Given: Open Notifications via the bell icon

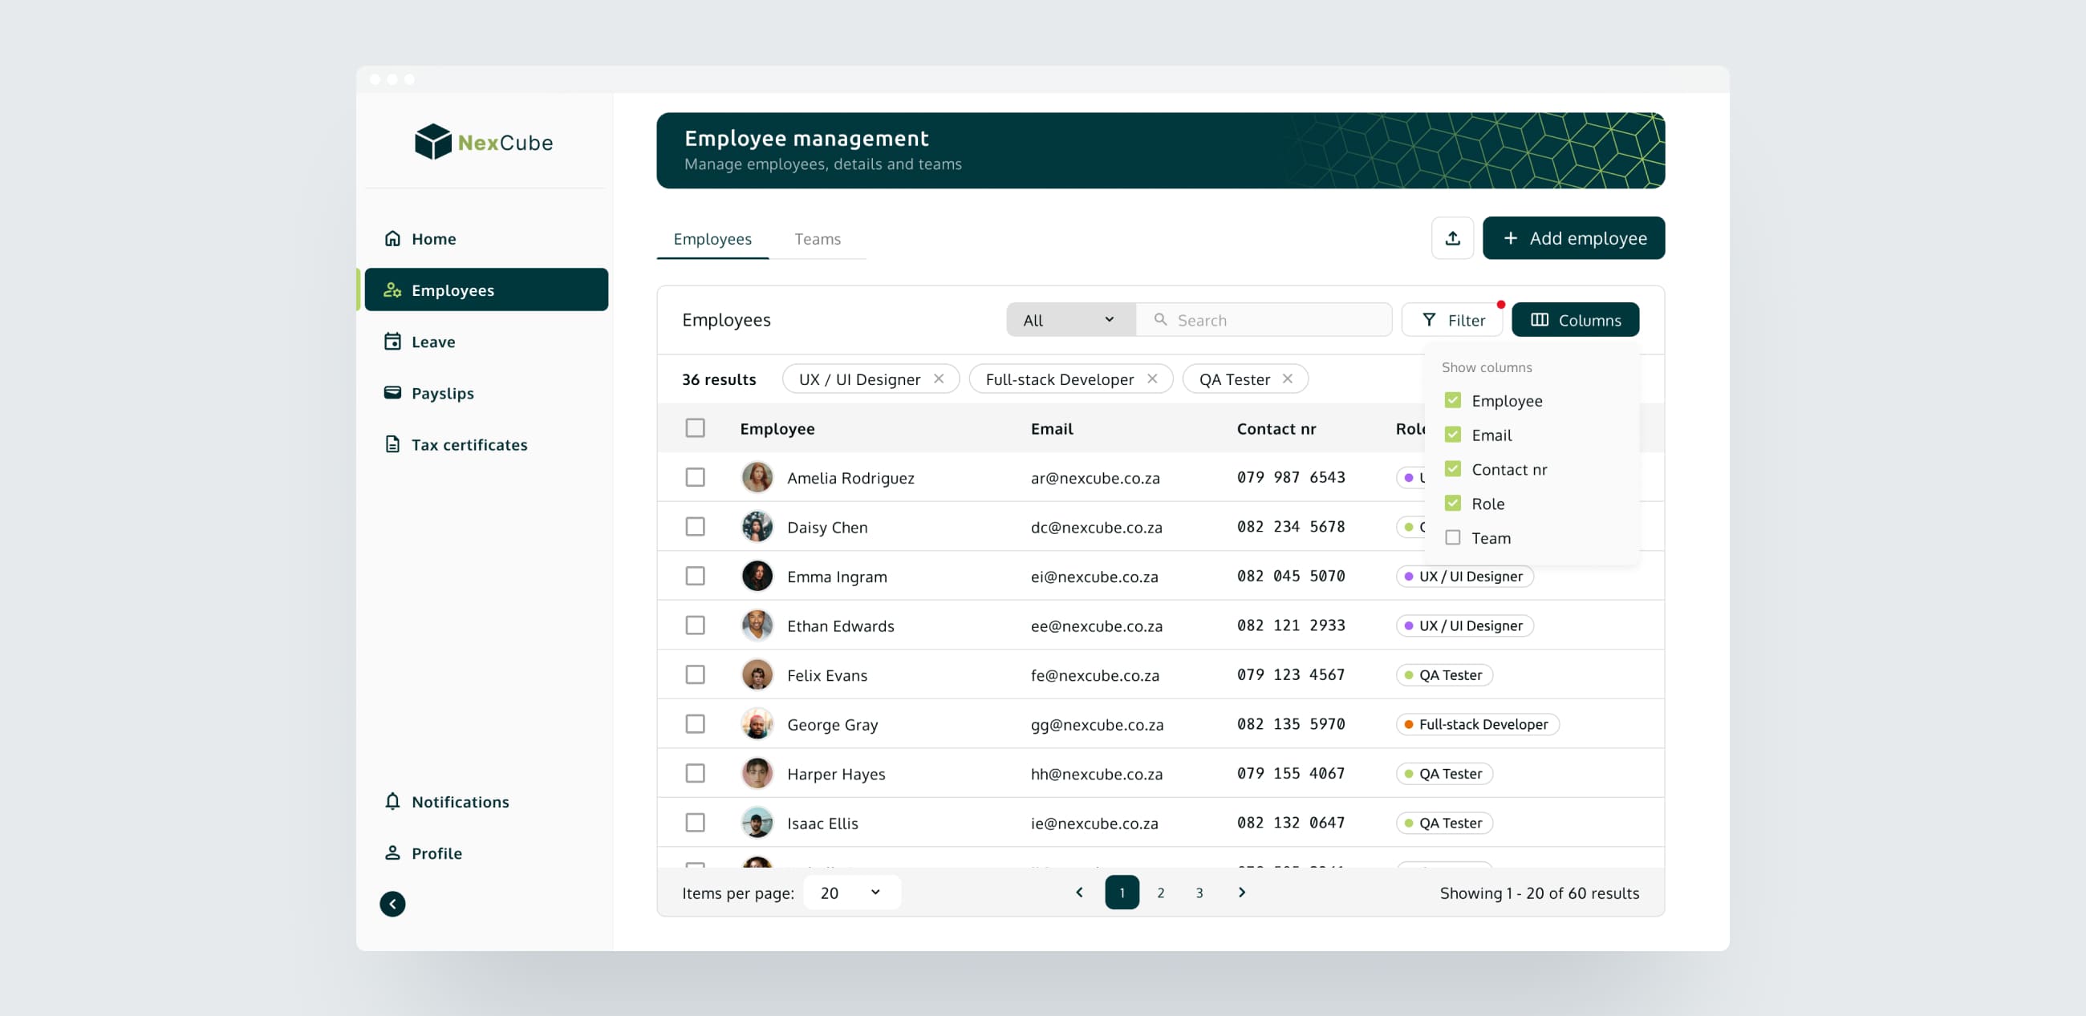Looking at the screenshot, I should 393,801.
